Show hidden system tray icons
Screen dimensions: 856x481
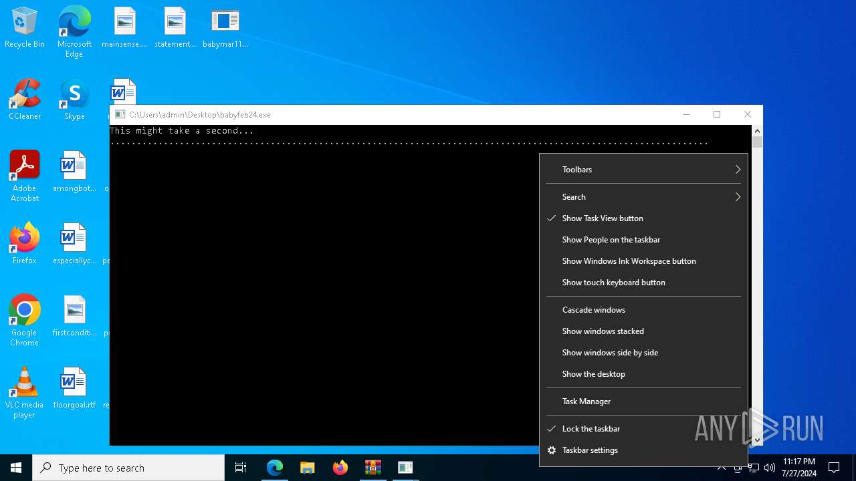[x=722, y=468]
